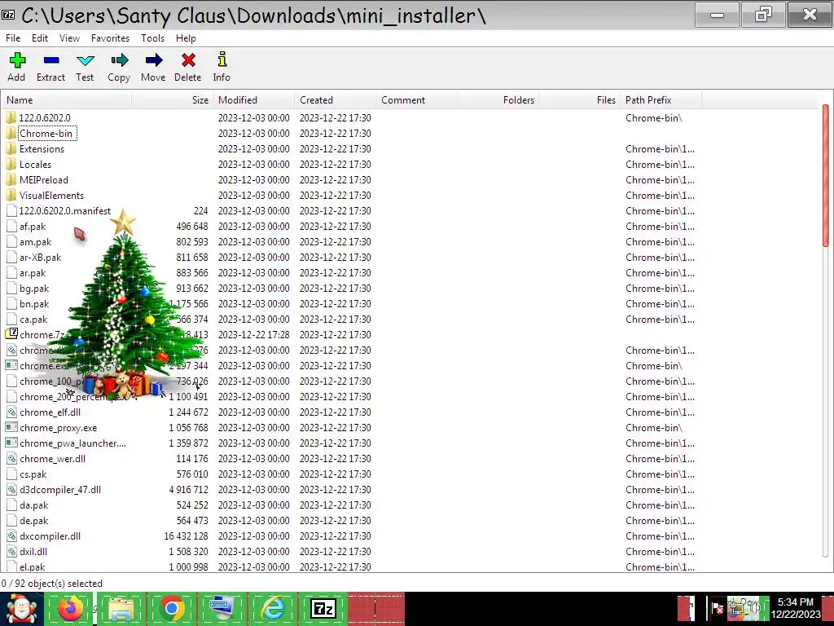Sort by the Created column header
Image resolution: width=834 pixels, height=626 pixels.
click(335, 100)
